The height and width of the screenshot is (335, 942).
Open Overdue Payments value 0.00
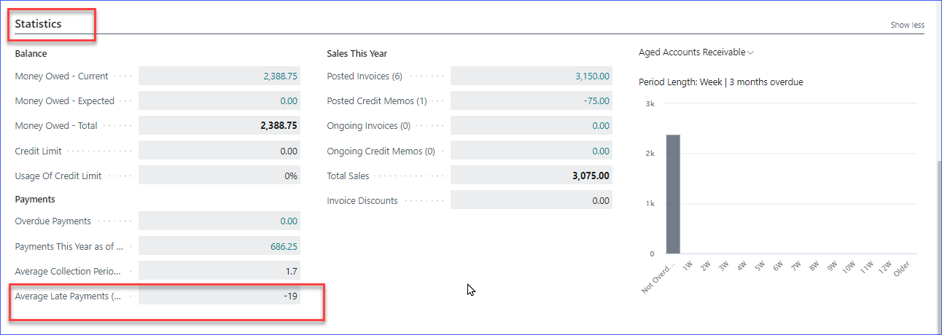pos(289,221)
